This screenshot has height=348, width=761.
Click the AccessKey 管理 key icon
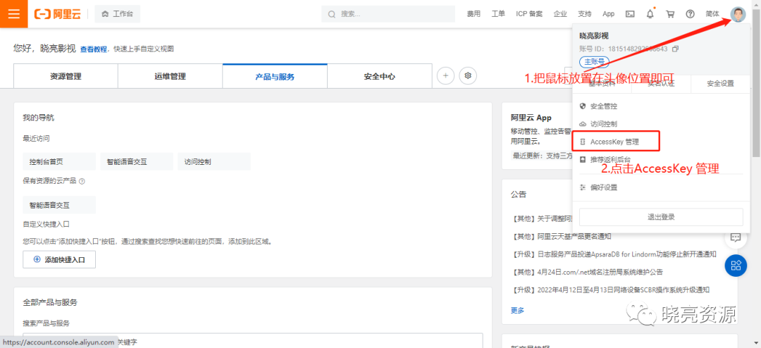click(583, 142)
